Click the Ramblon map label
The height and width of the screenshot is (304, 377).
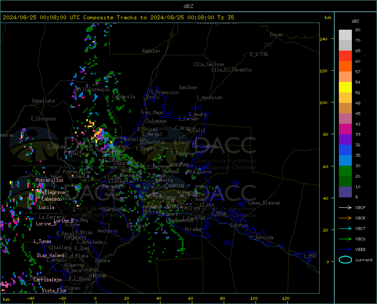tap(151, 51)
